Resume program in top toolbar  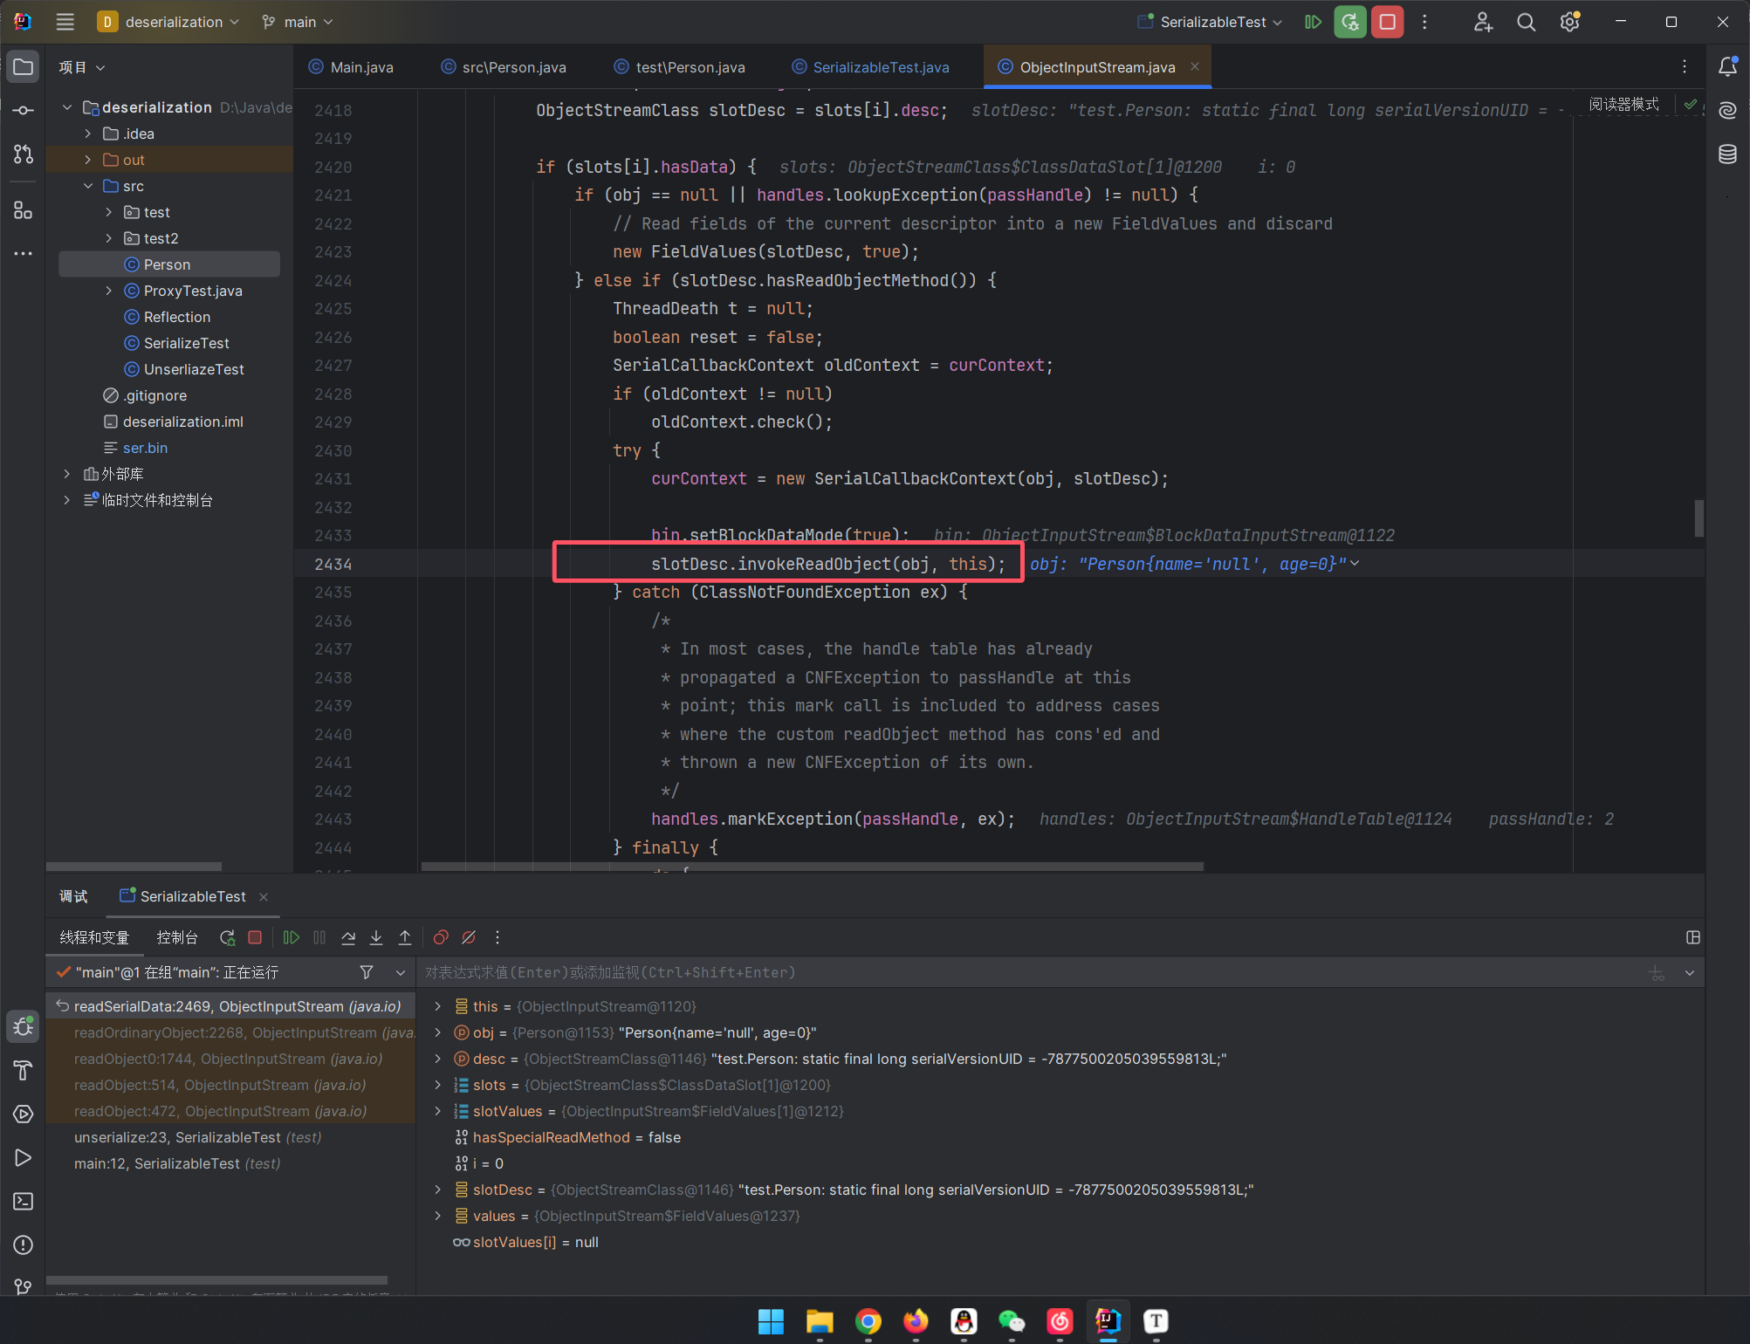point(1313,22)
